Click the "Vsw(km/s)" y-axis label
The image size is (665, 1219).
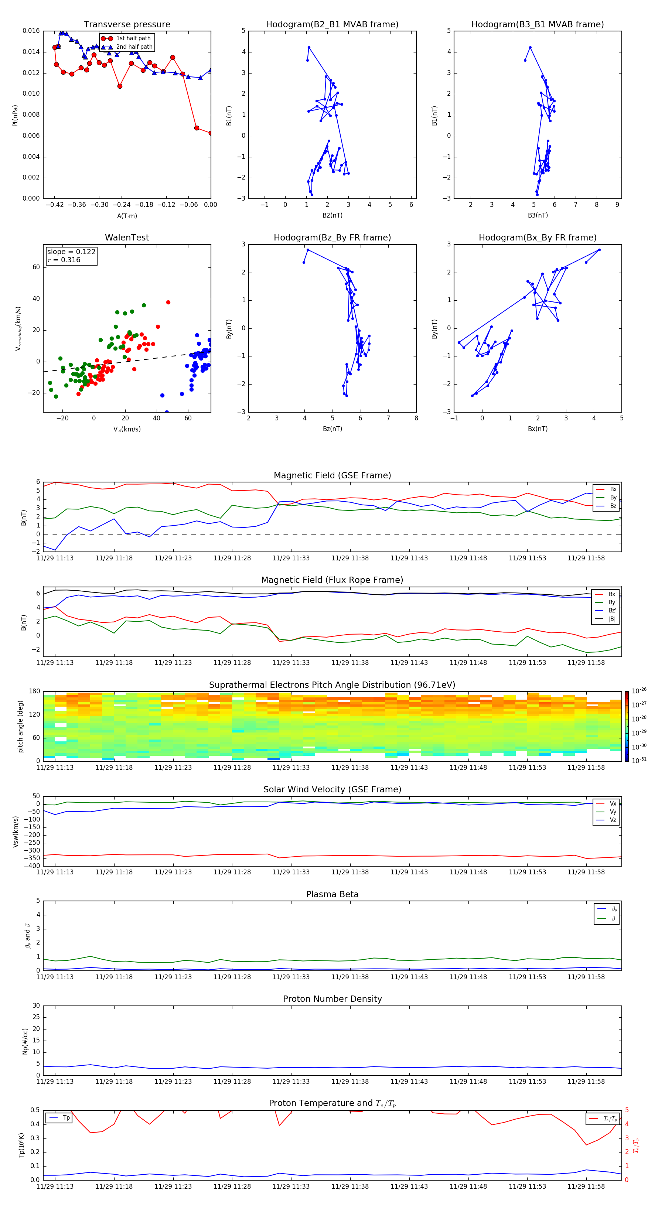15,832
